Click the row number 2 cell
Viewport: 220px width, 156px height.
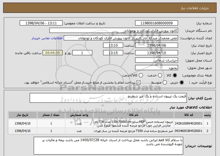pos(207,131)
